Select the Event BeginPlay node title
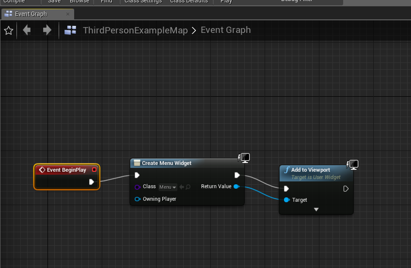 pyautogui.click(x=66, y=170)
